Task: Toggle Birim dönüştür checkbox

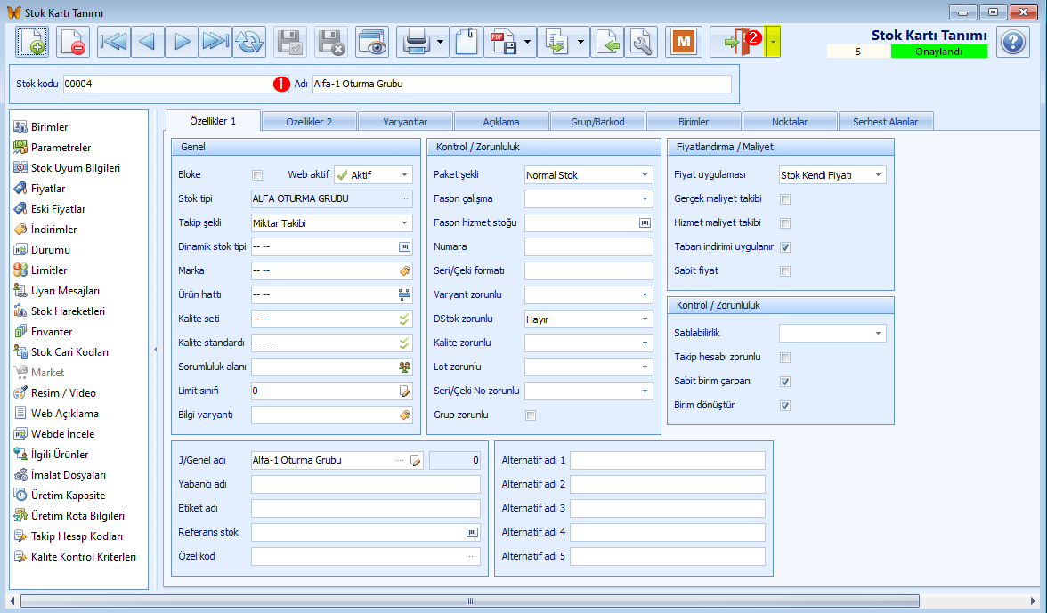Action: [785, 406]
